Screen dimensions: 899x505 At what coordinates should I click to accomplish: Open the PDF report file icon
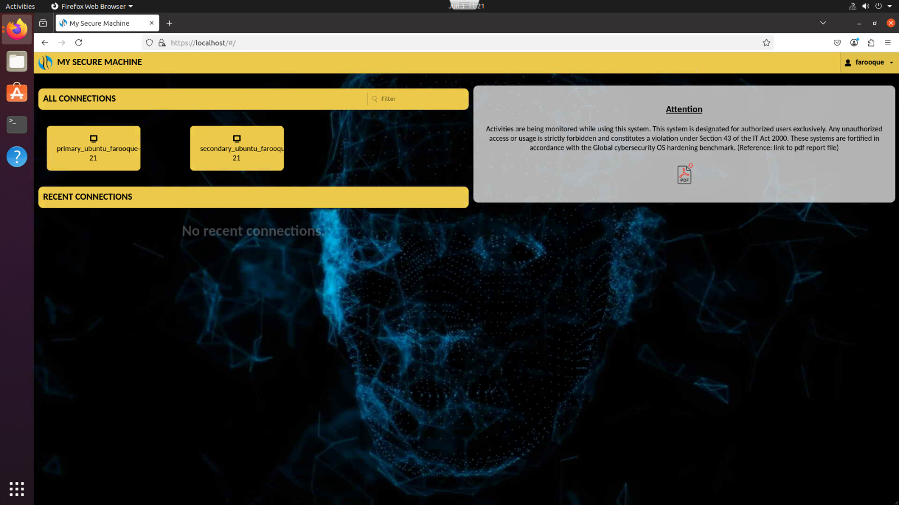point(684,175)
